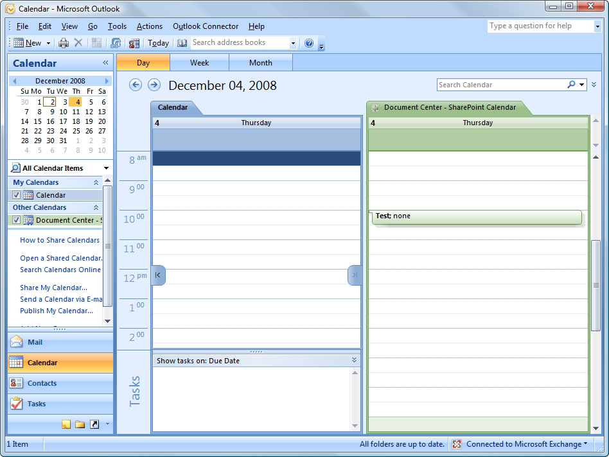Image resolution: width=609 pixels, height=457 pixels.
Task: Open the Notes icon in navigation pane
Action: point(66,424)
